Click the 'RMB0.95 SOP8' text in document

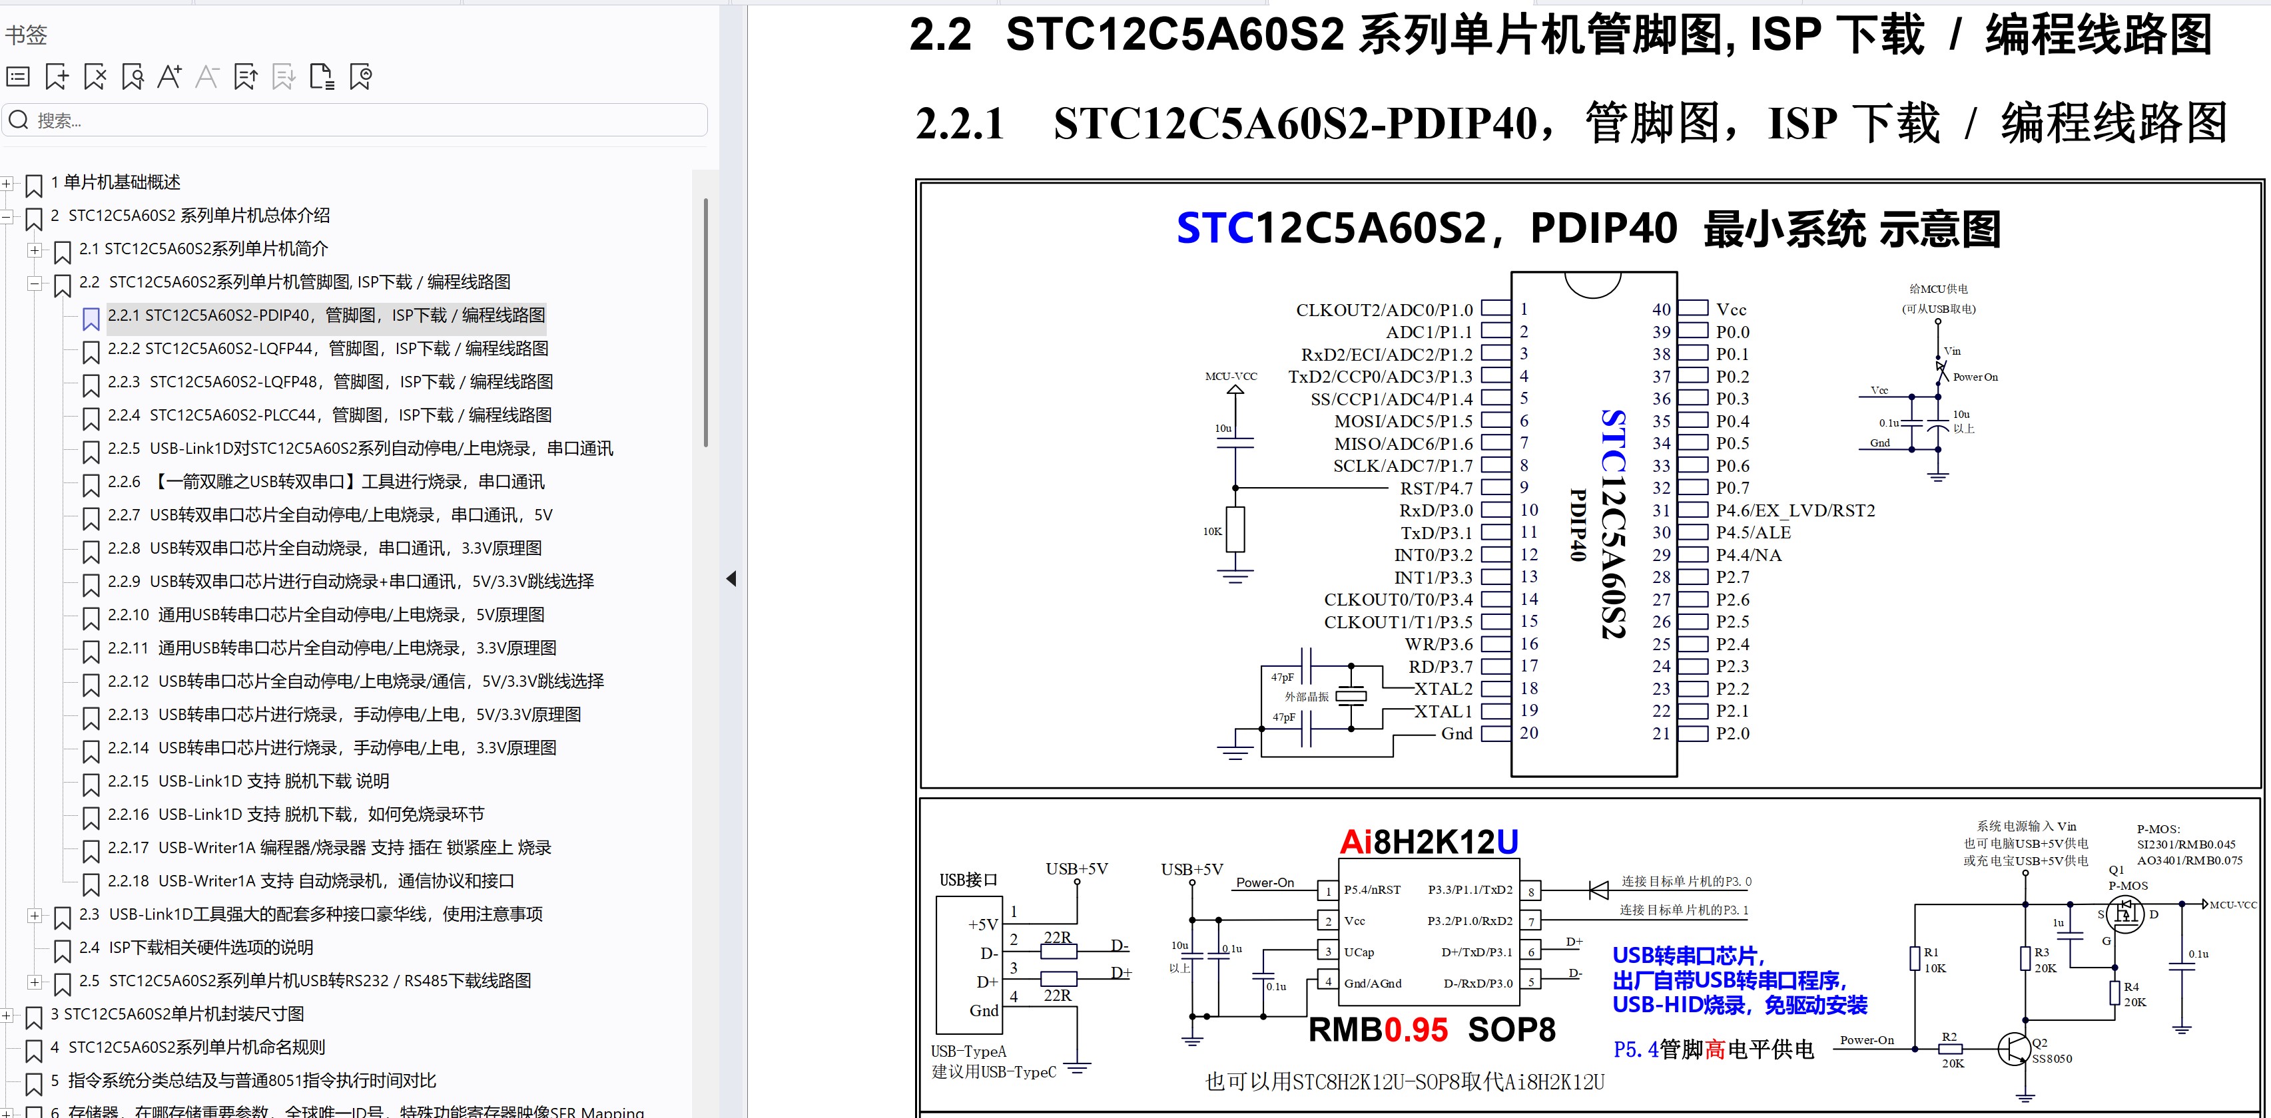click(x=1432, y=1030)
